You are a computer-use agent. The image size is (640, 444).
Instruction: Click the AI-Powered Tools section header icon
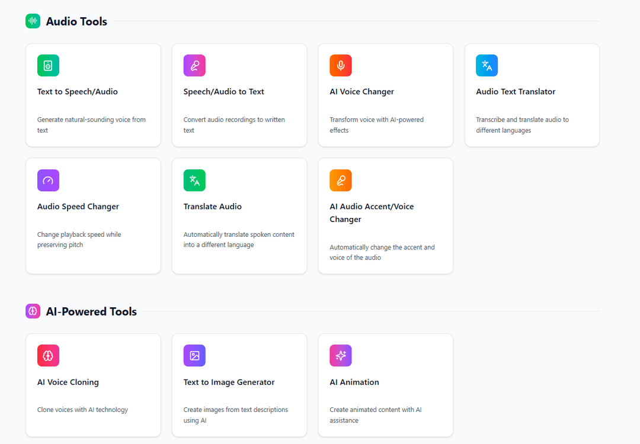coord(33,311)
